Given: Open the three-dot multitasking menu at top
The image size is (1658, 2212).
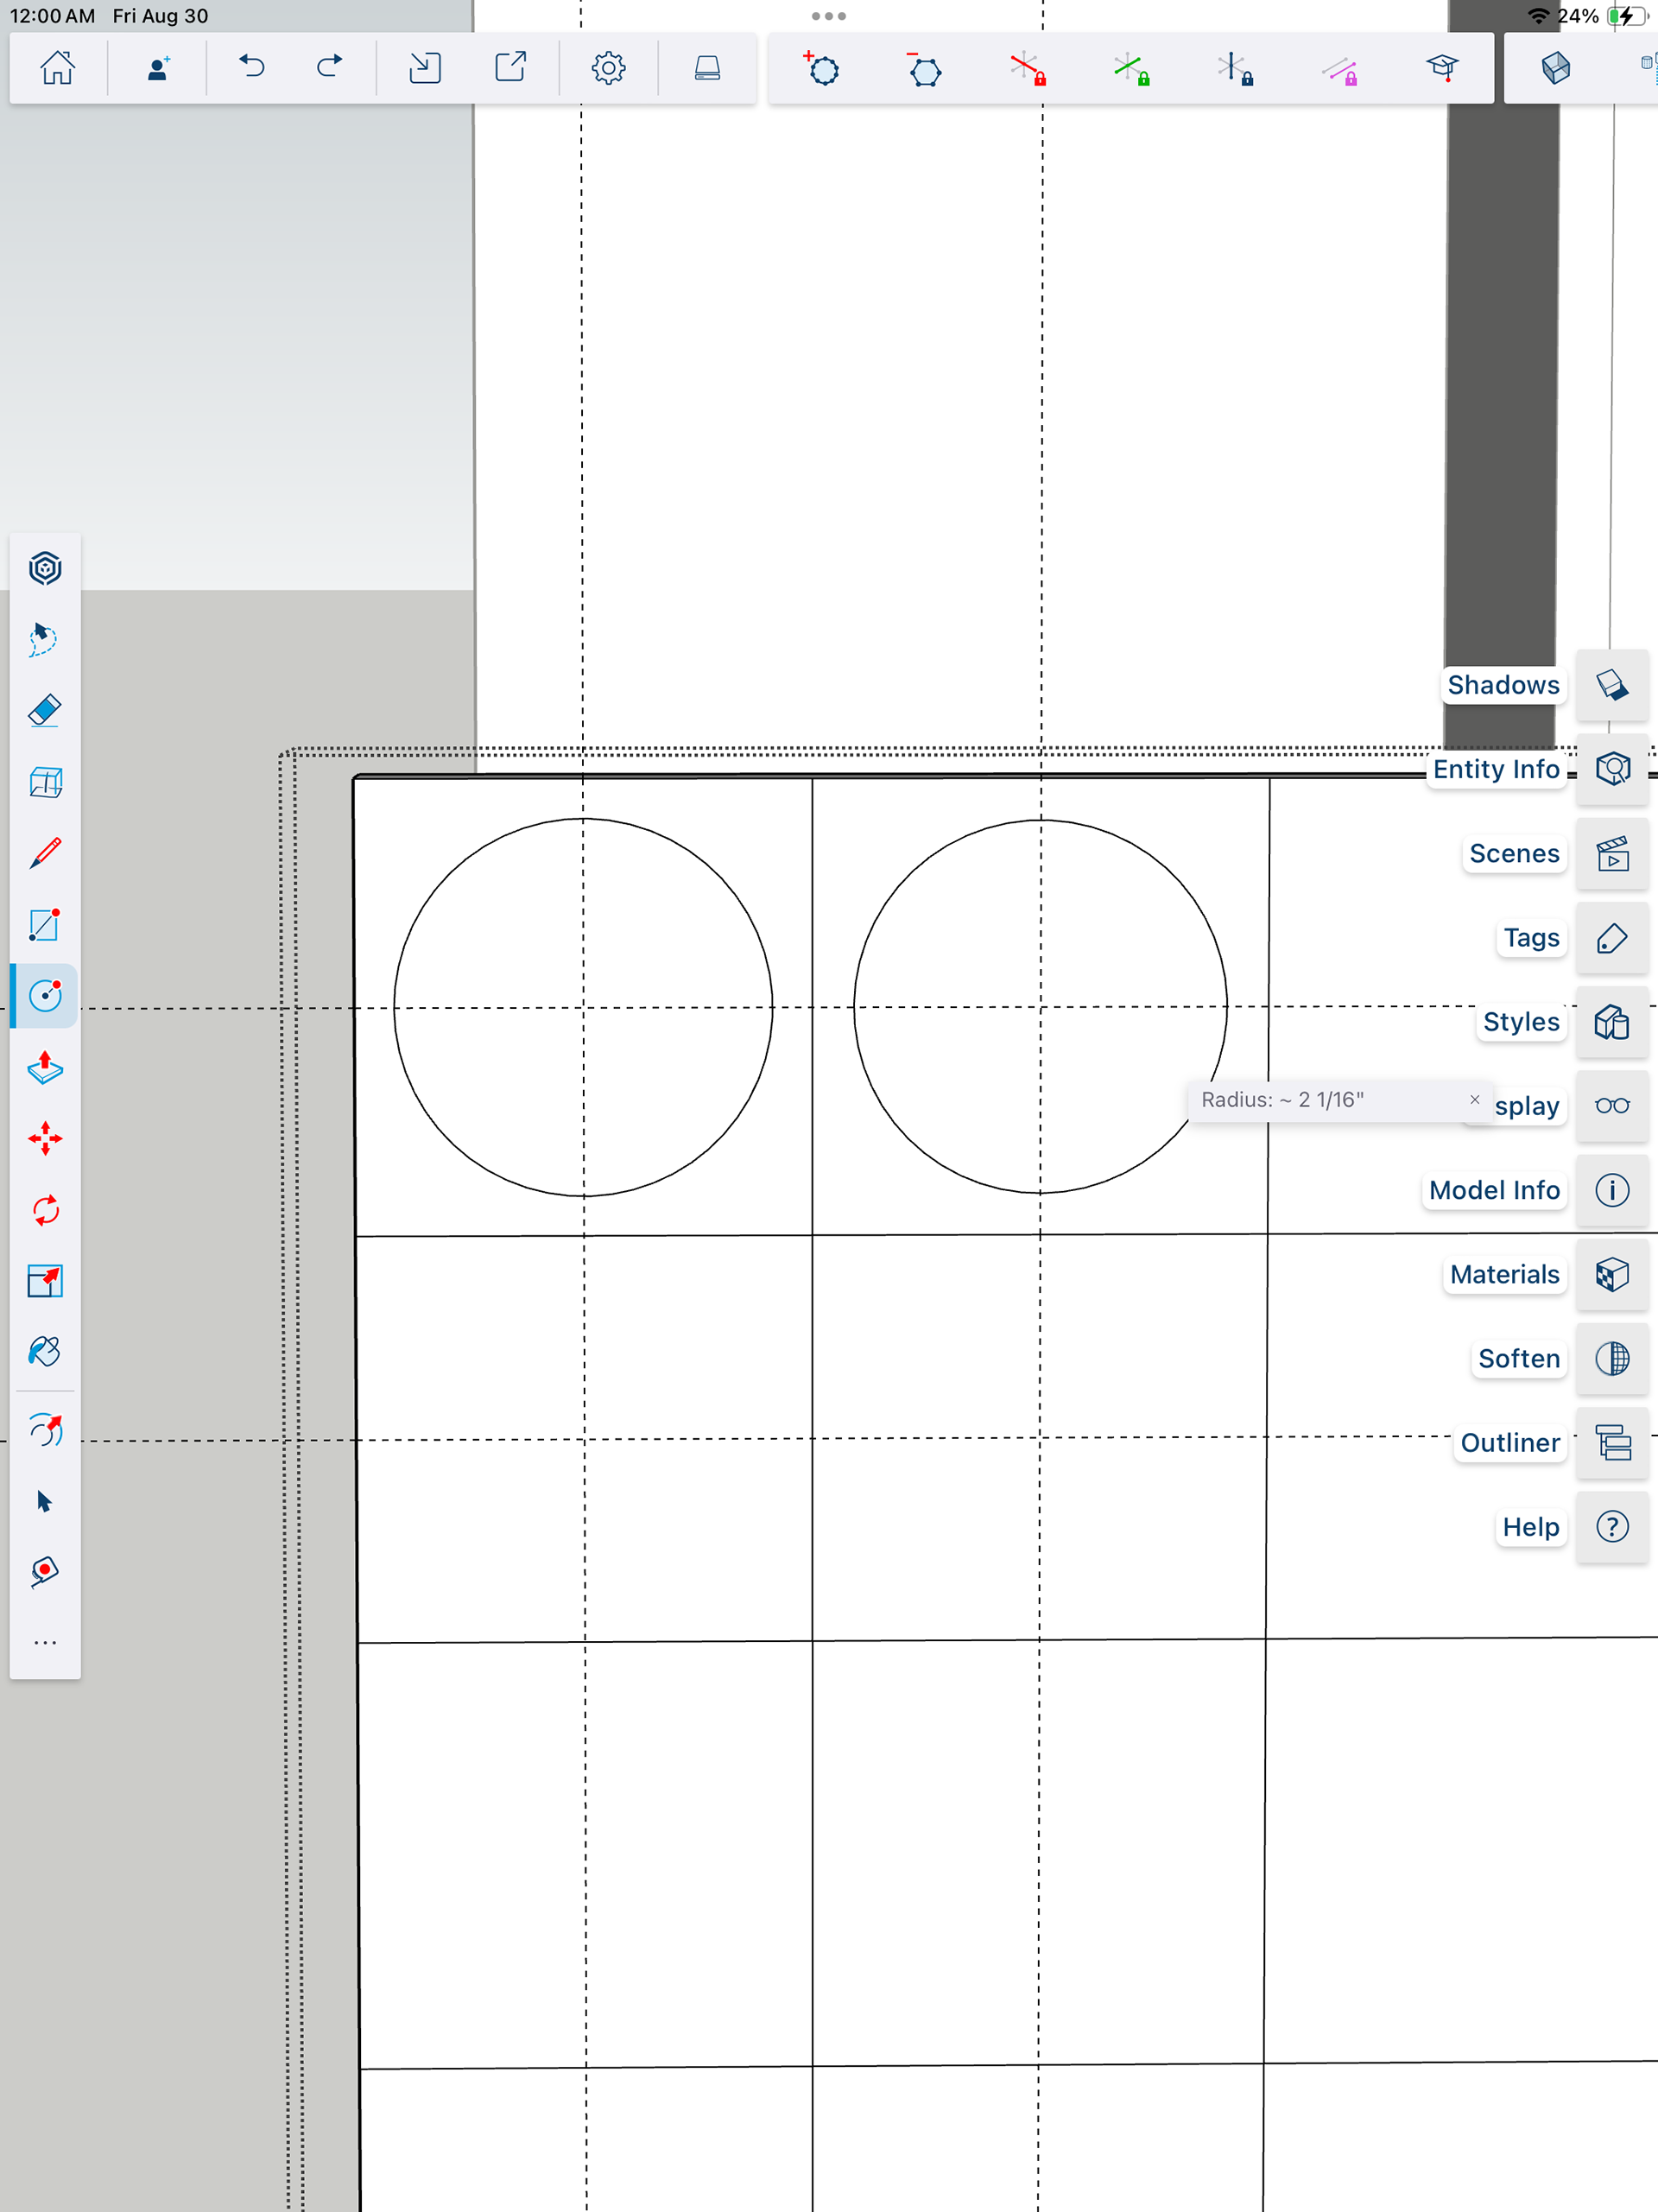Looking at the screenshot, I should (828, 16).
